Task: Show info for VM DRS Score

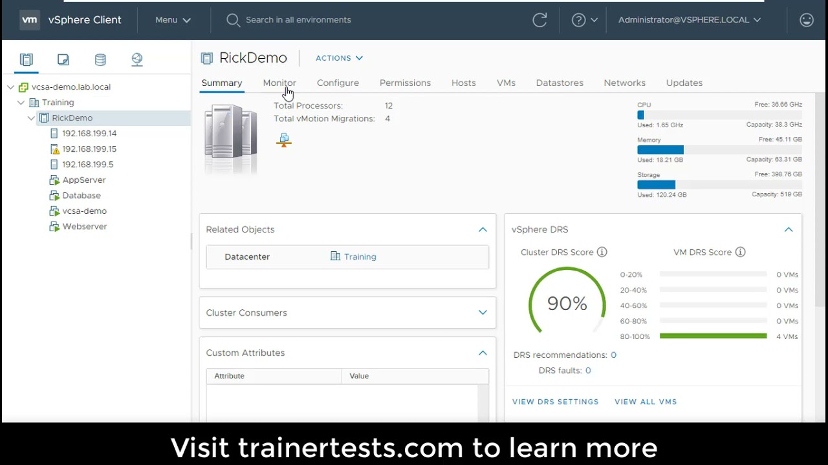Action: (740, 252)
